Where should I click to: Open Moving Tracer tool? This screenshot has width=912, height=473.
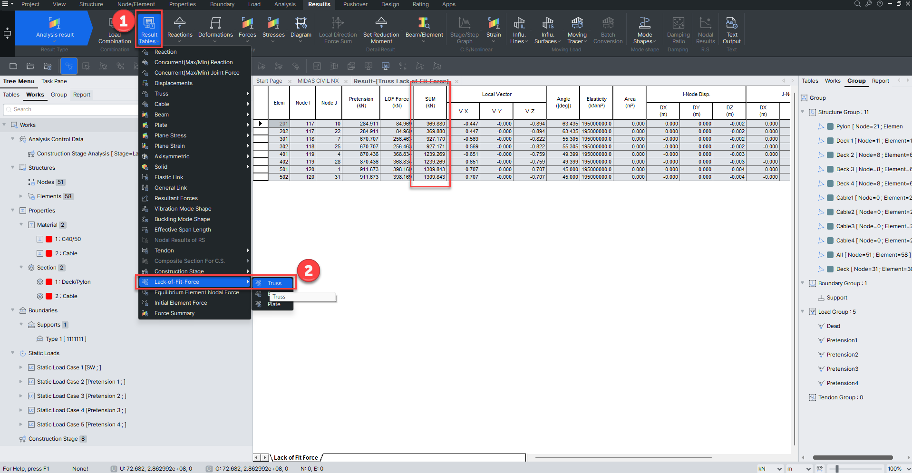577,30
